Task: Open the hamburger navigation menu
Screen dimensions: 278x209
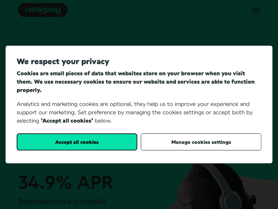Action: point(255,11)
